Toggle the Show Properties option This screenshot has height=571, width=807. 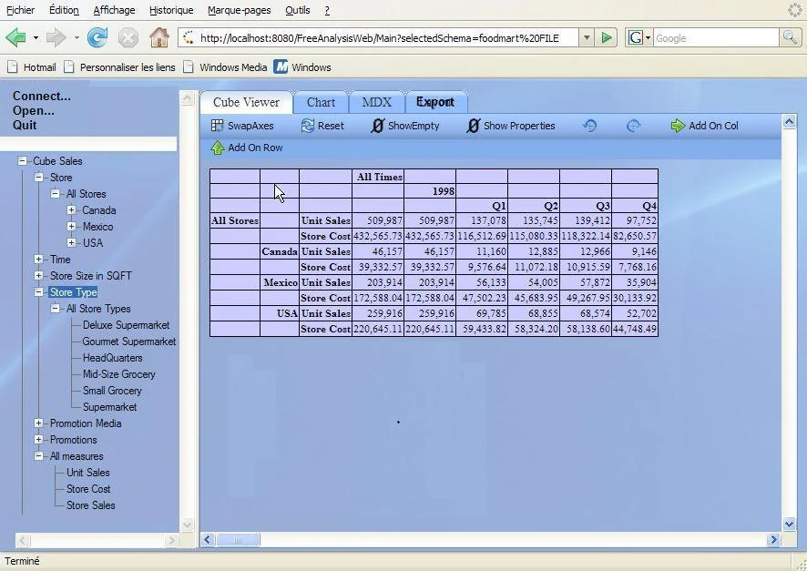(511, 126)
